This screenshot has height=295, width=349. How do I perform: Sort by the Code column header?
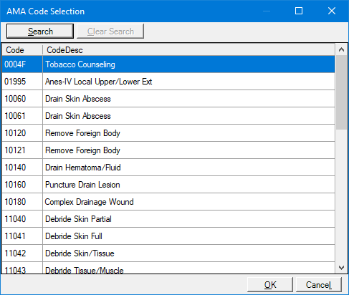(x=22, y=50)
